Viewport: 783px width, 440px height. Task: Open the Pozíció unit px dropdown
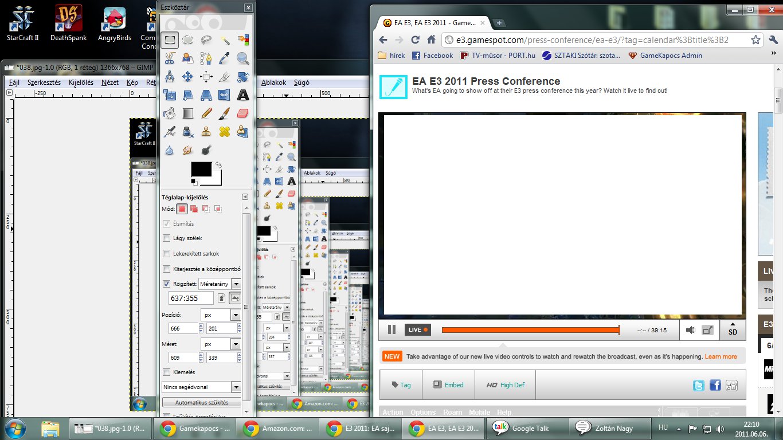(x=221, y=315)
